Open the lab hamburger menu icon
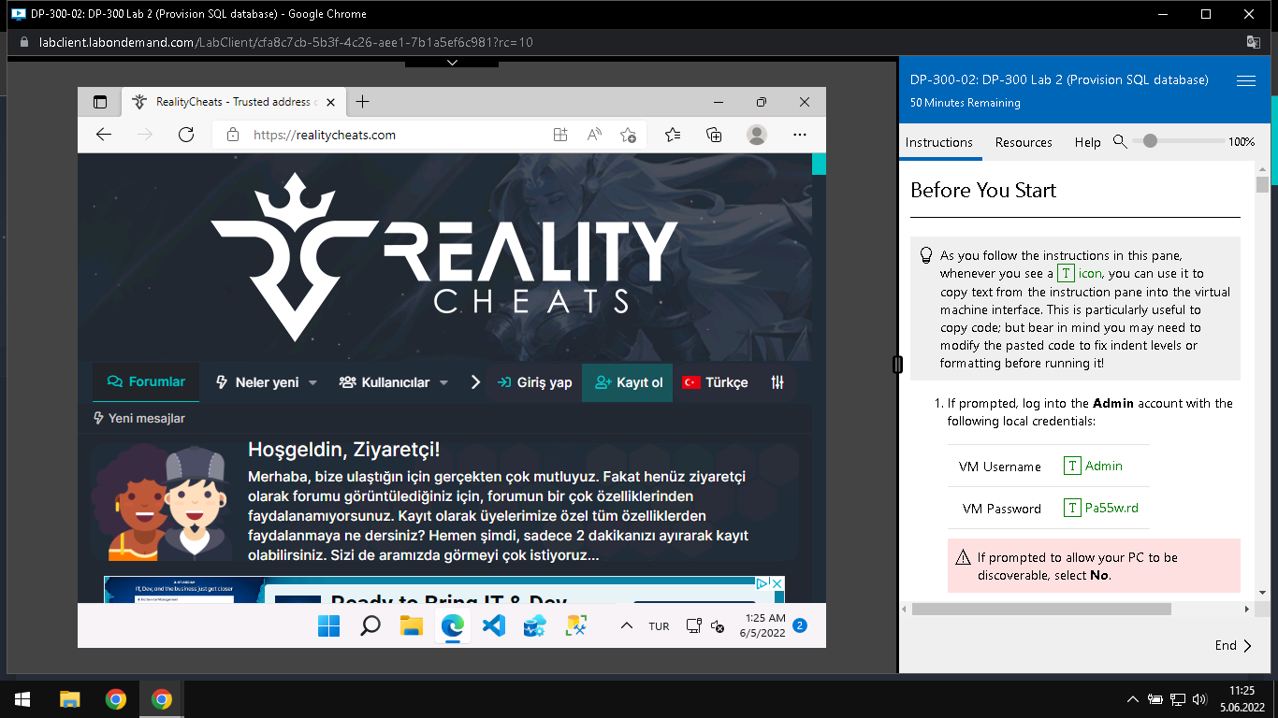Screen dimensions: 1278x718 pos(1246,81)
